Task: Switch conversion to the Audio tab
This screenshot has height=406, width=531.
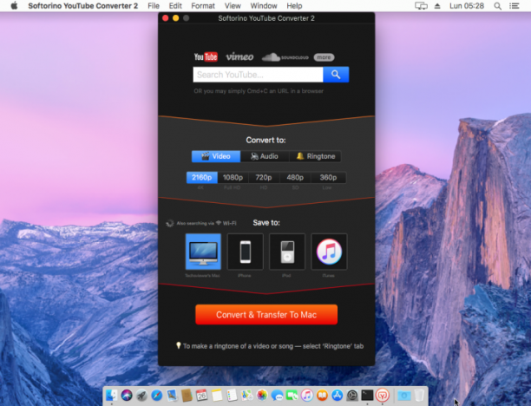Action: pyautogui.click(x=265, y=156)
